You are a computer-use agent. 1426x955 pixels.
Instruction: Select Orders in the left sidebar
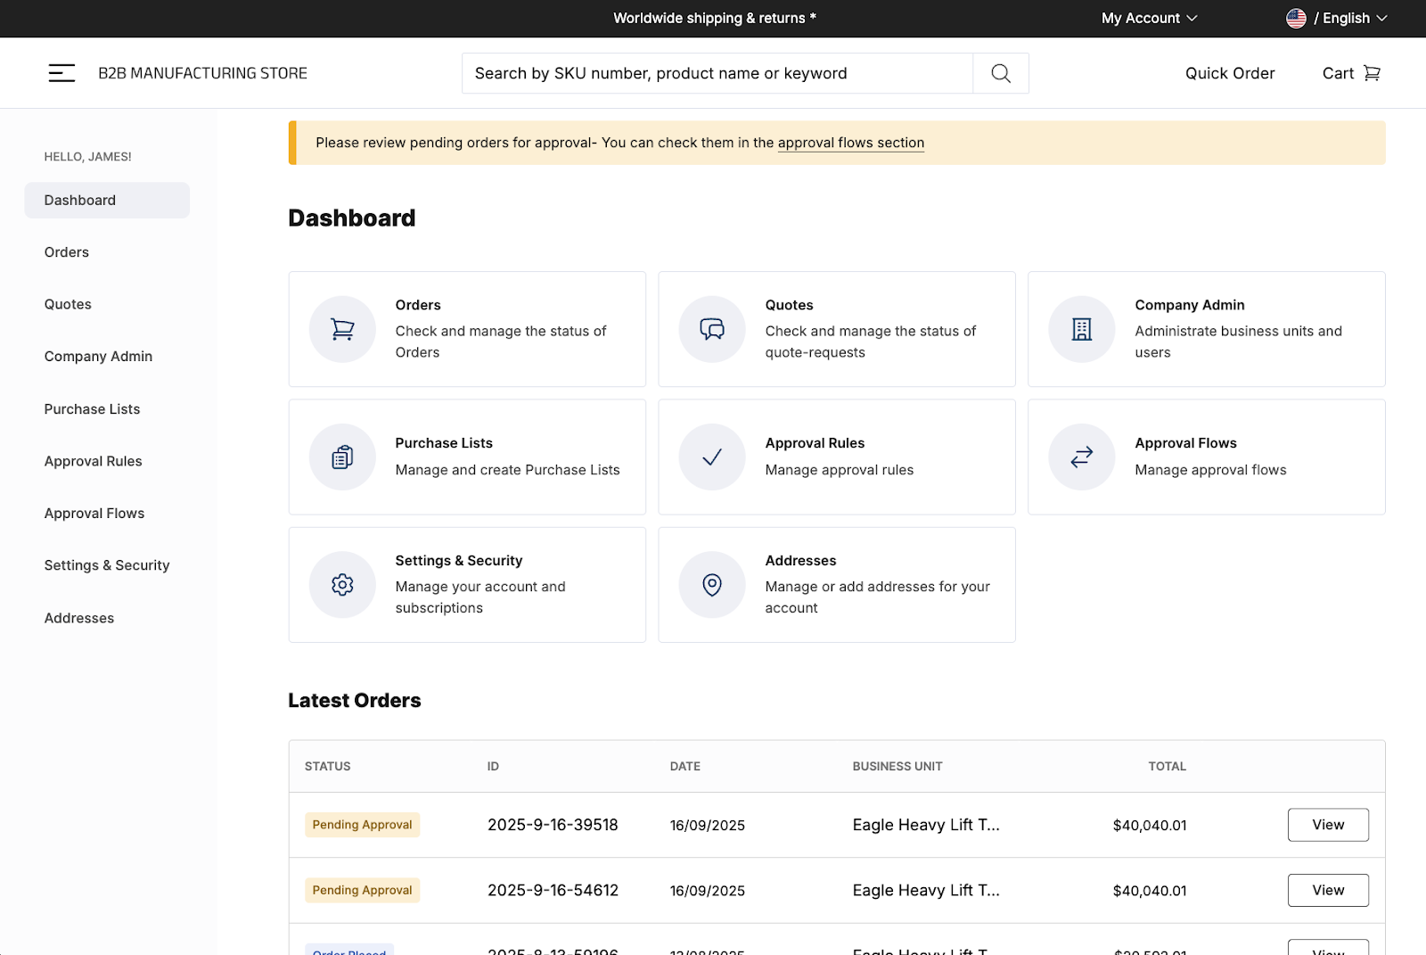point(67,252)
